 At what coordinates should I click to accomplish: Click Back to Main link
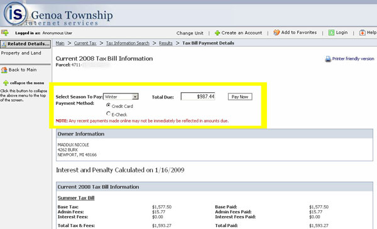coord(23,70)
